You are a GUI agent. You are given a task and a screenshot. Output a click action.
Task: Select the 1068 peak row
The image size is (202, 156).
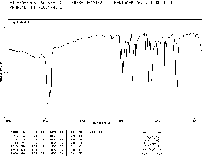coord(57,136)
